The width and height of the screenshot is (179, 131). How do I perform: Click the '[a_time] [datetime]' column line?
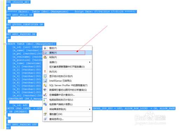pos(27,63)
